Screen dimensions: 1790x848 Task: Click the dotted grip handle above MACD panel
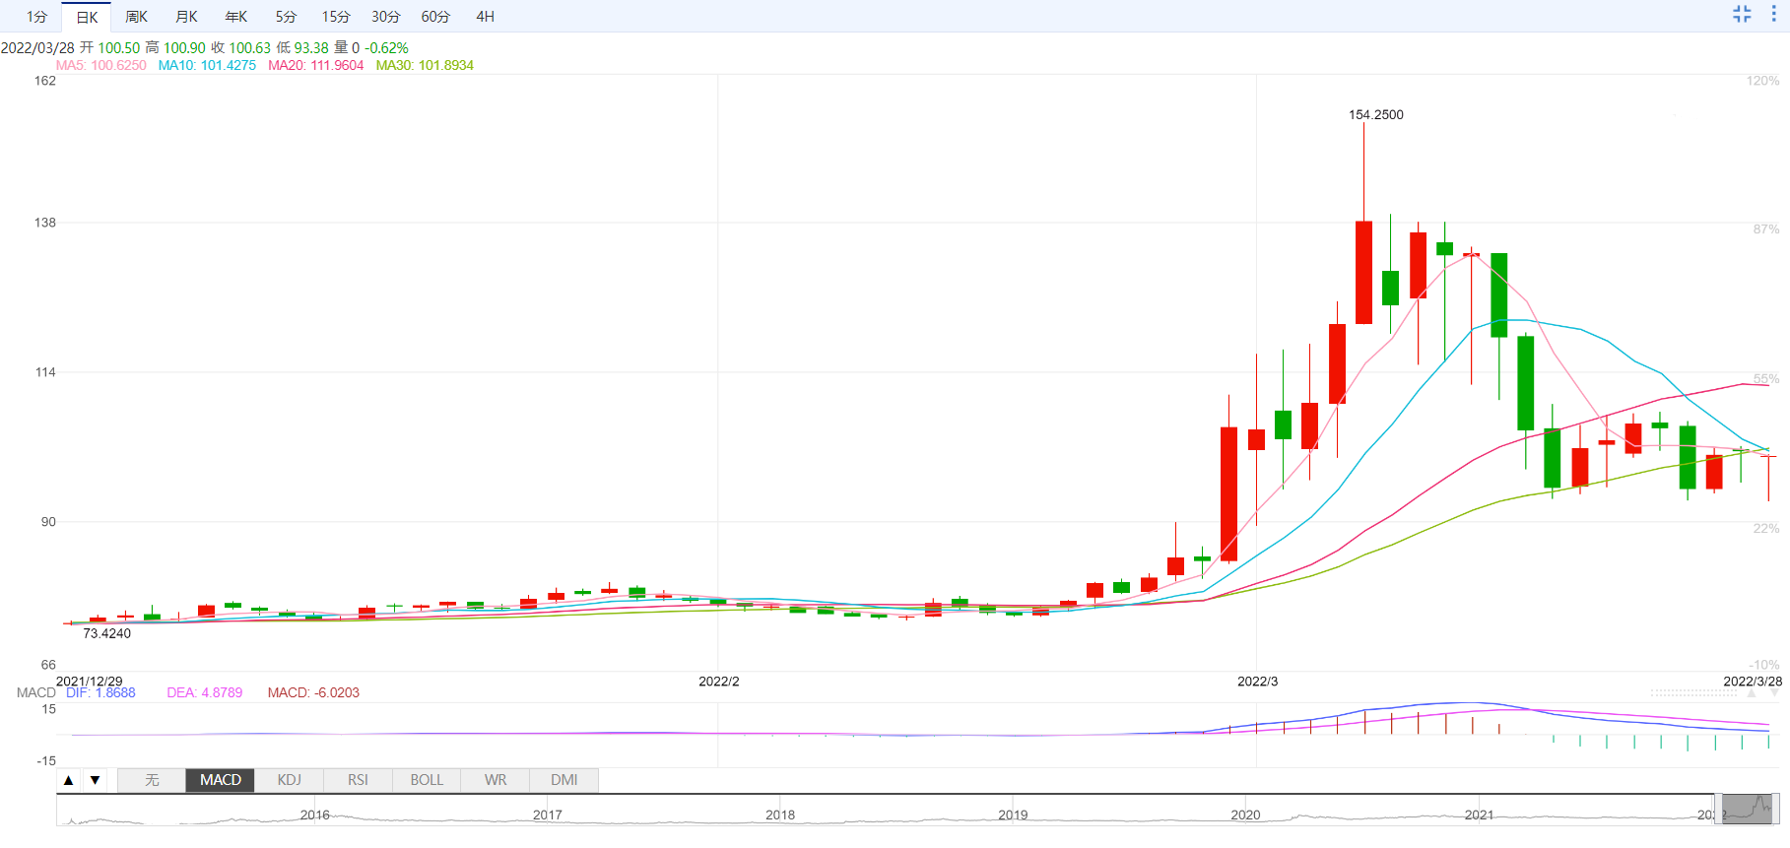(x=1693, y=693)
